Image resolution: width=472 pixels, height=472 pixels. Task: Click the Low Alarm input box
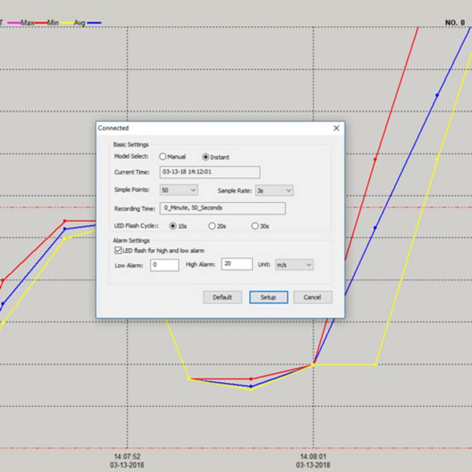point(164,265)
